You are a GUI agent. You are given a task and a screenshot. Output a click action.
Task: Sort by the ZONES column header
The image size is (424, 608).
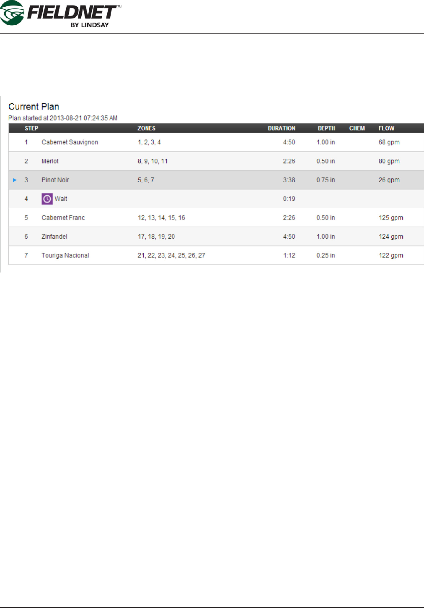(x=146, y=128)
